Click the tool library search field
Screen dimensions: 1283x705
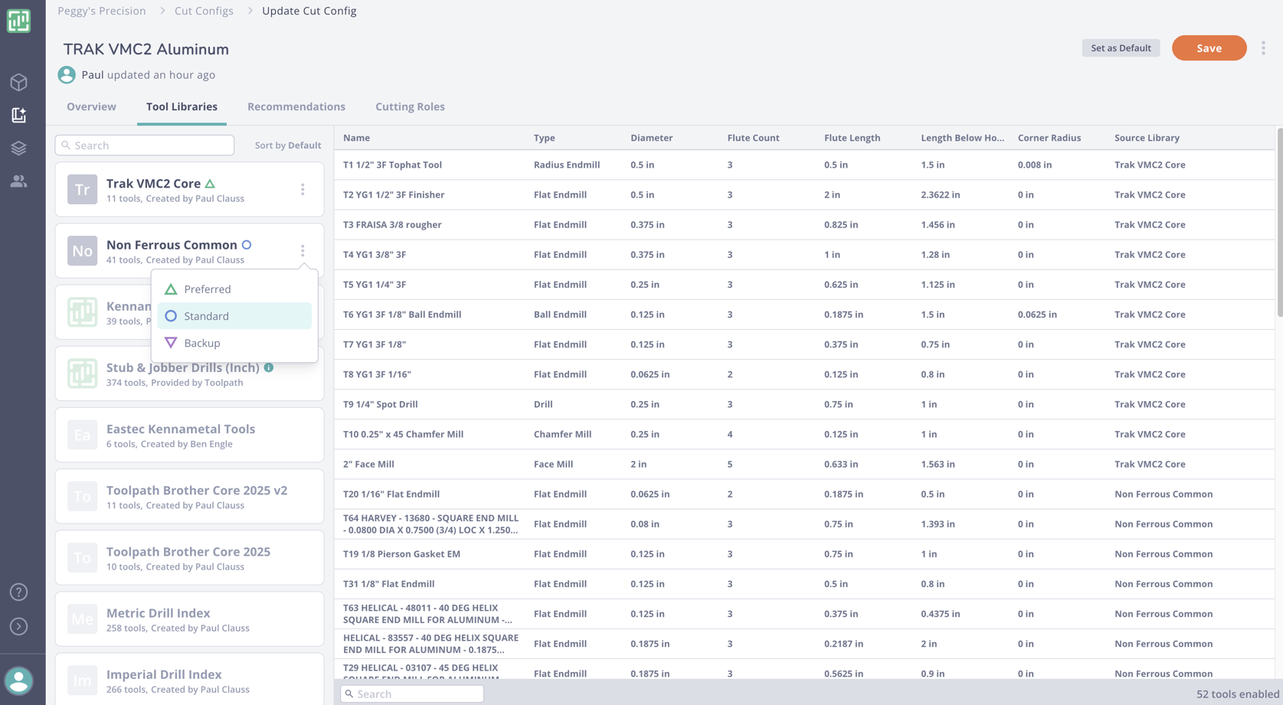144,145
